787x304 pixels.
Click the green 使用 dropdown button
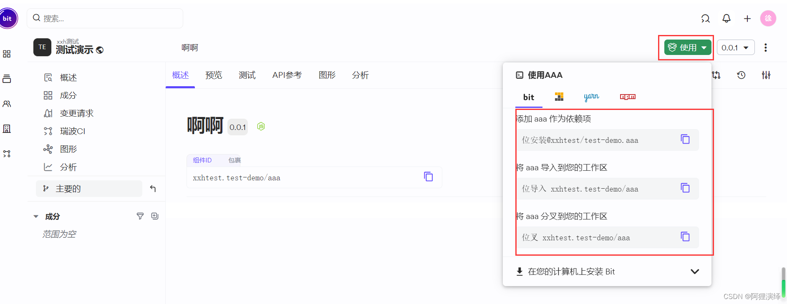(x=688, y=47)
